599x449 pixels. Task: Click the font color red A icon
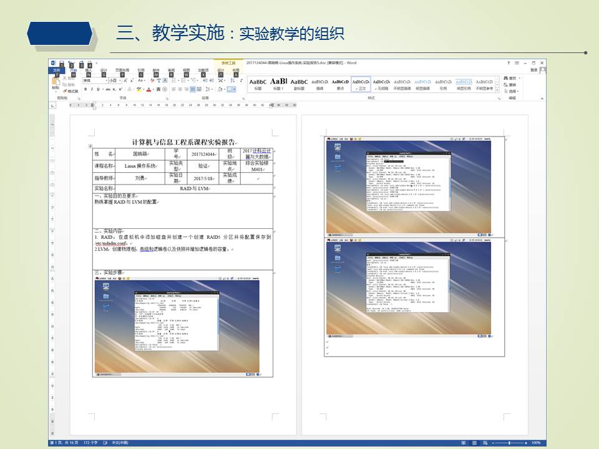[x=150, y=89]
